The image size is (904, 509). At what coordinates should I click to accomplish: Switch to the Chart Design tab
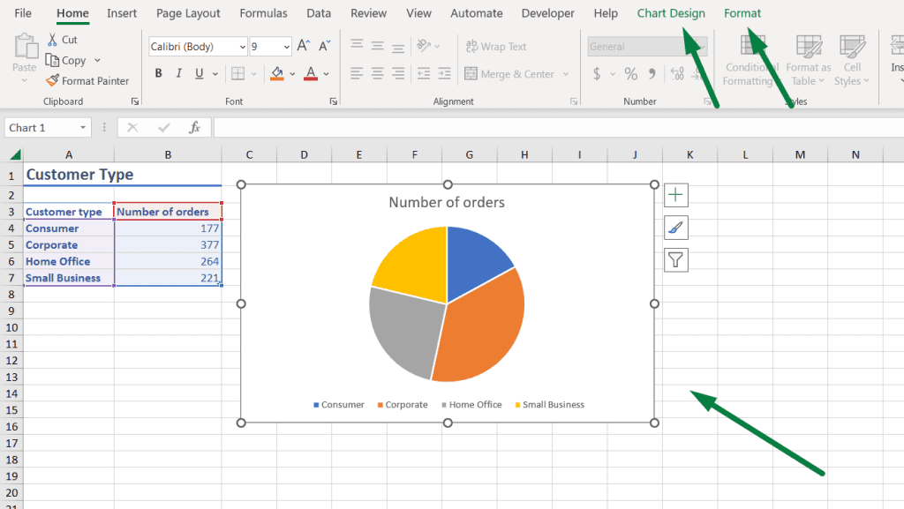[672, 13]
